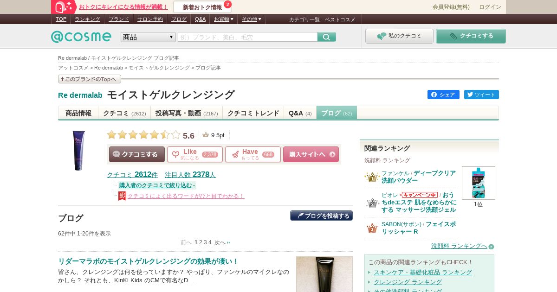This screenshot has height=292, width=557.
Task: Go to pagination page 2
Action: (x=201, y=242)
